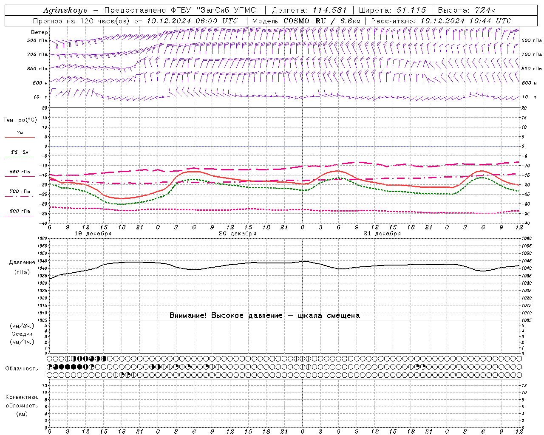The width and height of the screenshot is (544, 435).
Task: Click the '(мм/1ч.)' precipitation unit label
Action: tap(22, 342)
